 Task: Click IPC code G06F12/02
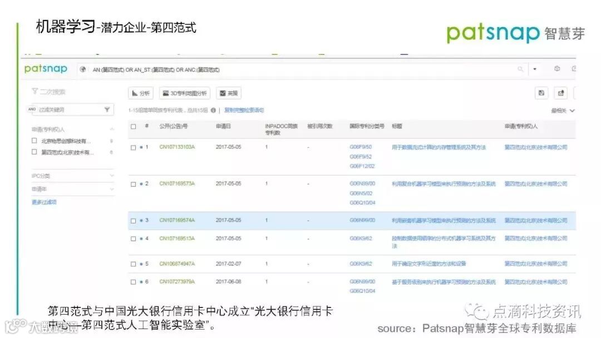coord(362,166)
